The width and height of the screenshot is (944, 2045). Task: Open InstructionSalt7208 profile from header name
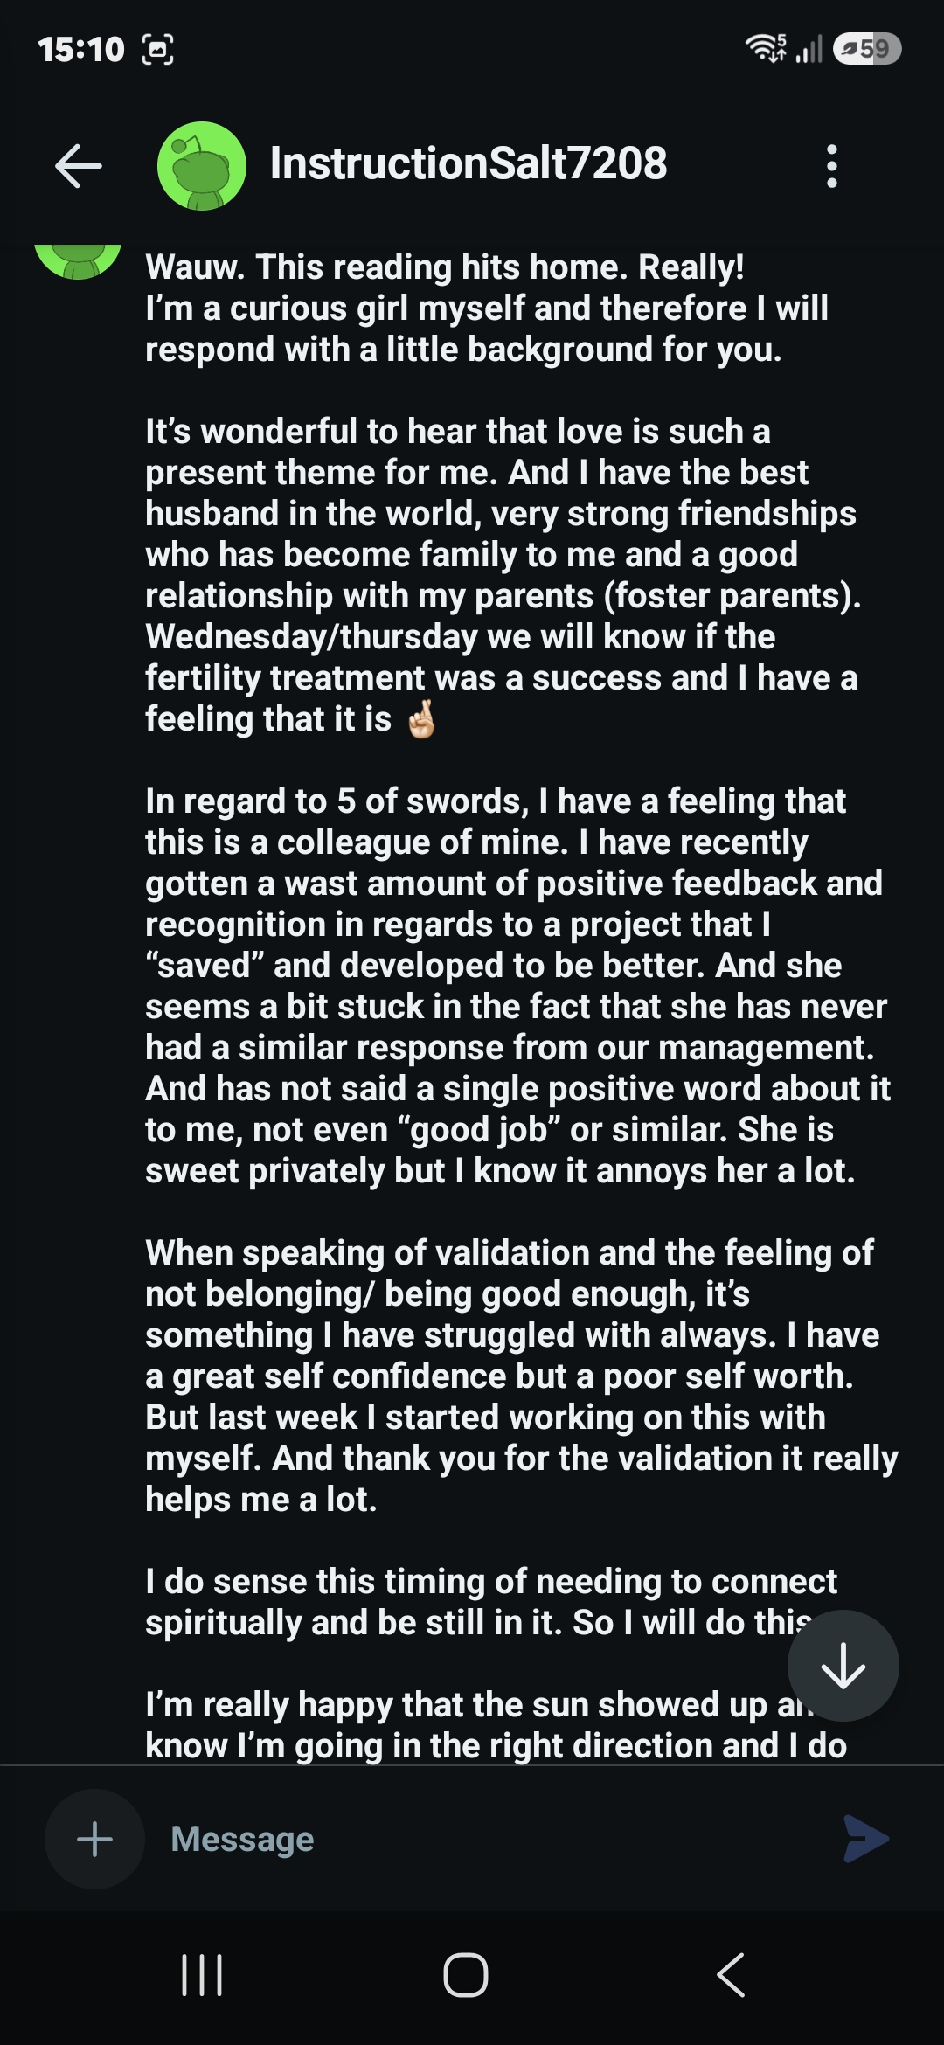coord(469,163)
